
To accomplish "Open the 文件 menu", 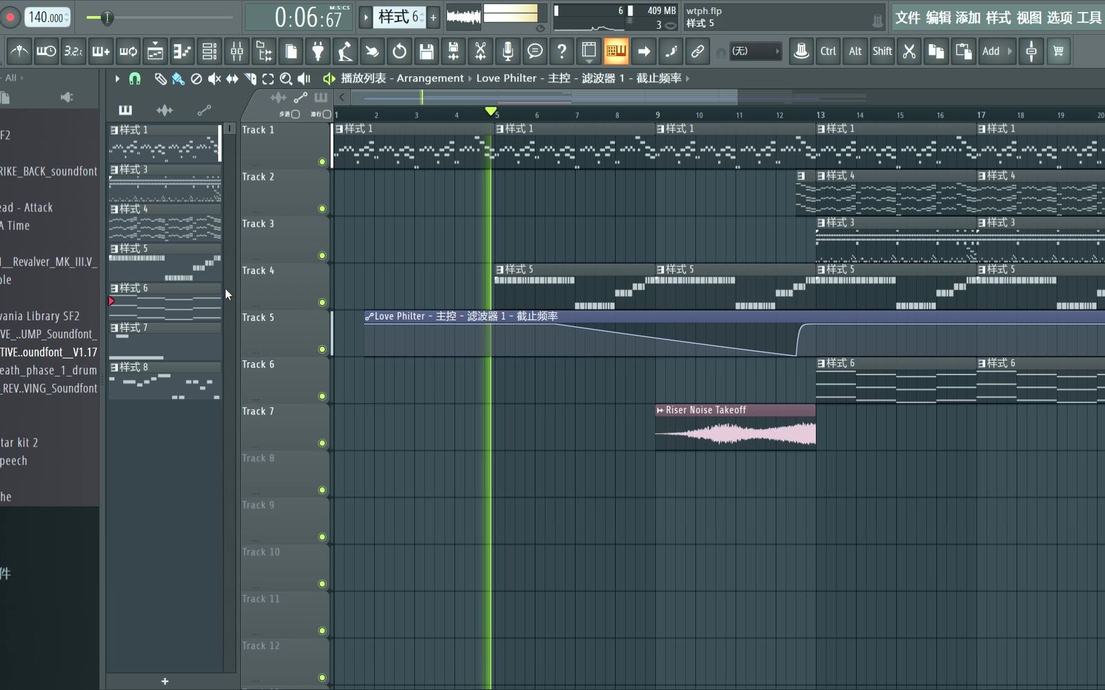I will point(908,17).
